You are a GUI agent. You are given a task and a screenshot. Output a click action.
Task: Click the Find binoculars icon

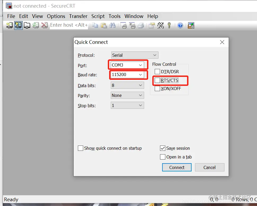[x=112, y=25]
